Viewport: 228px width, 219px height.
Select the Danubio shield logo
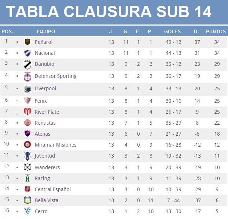pyautogui.click(x=27, y=64)
